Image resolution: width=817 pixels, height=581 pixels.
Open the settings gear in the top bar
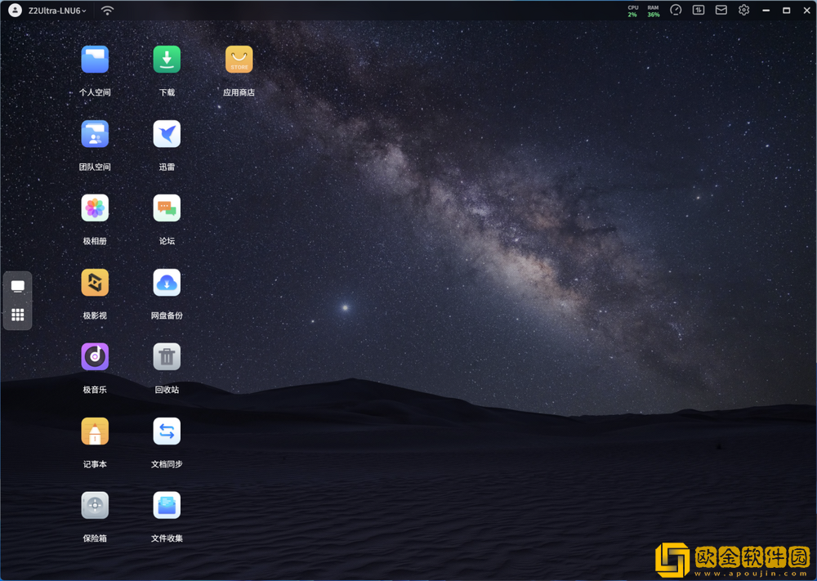click(x=743, y=11)
